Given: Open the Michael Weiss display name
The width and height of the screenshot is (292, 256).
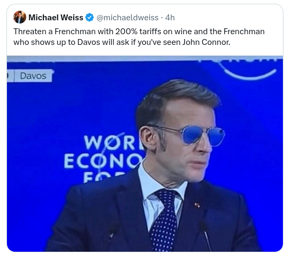Looking at the screenshot, I should (x=56, y=18).
